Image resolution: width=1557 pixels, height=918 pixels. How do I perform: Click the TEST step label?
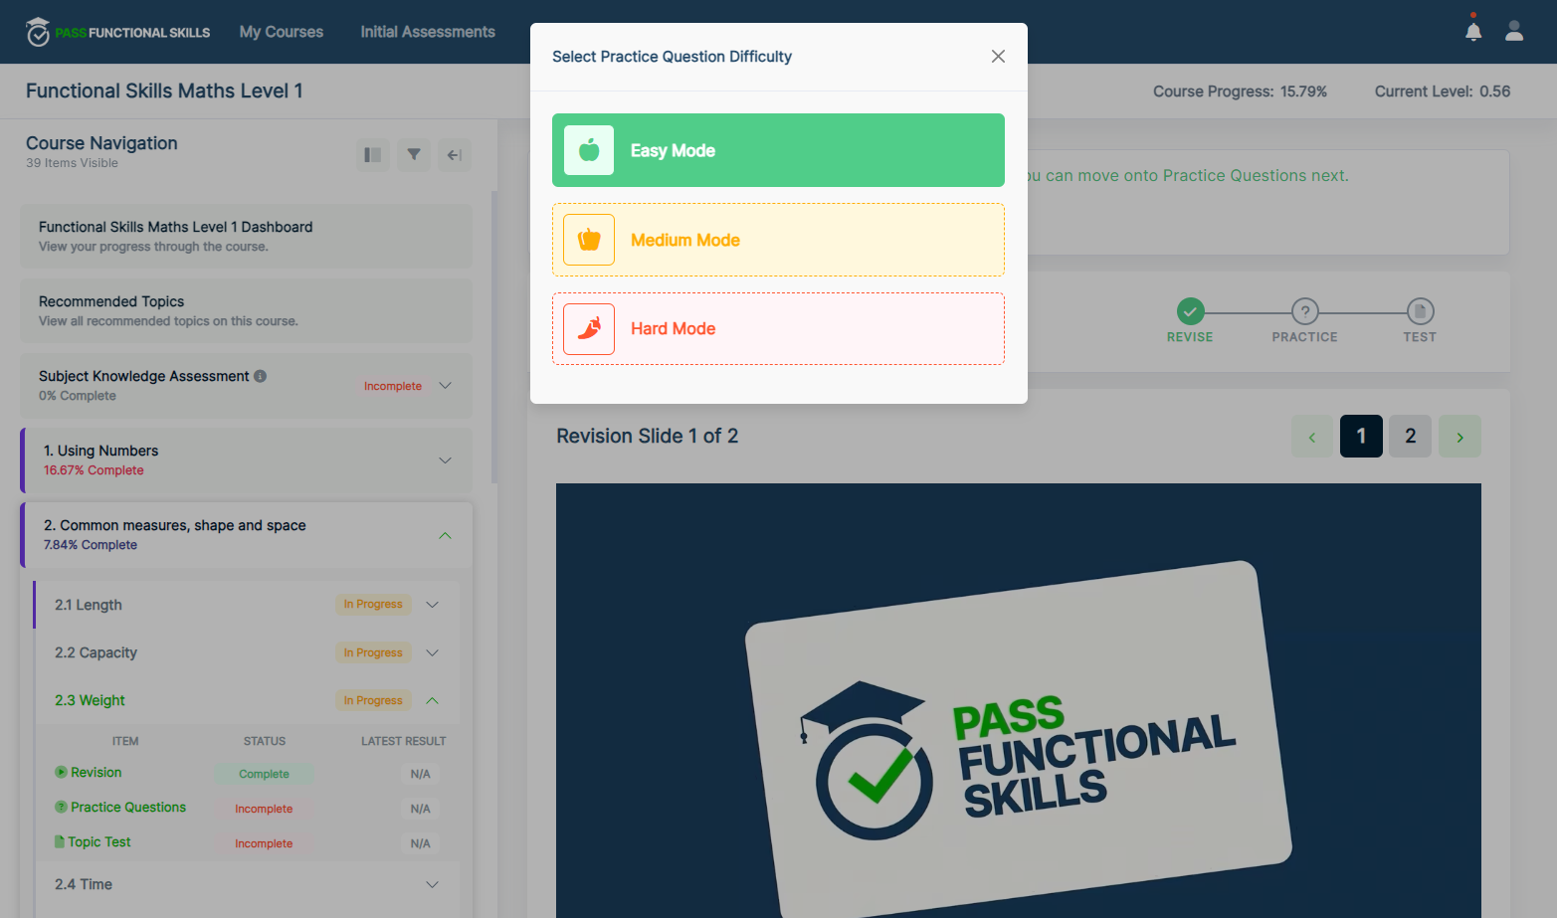click(x=1420, y=337)
